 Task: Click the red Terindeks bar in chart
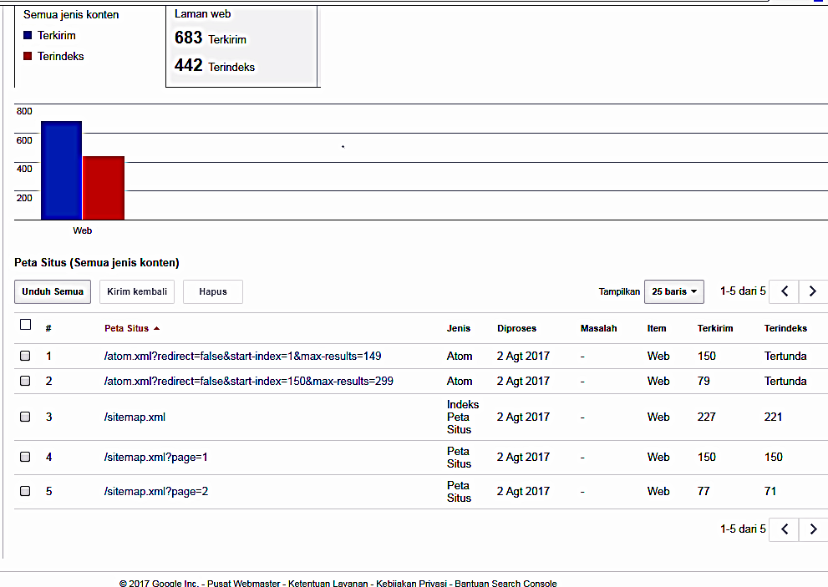[104, 188]
